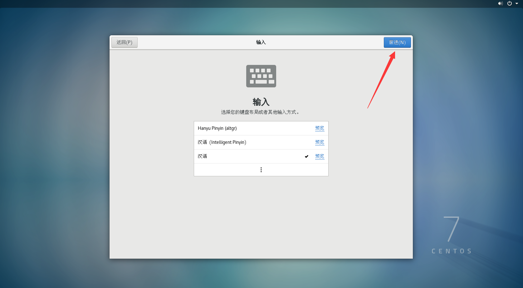Open 预览 link for the checked 汉语 row
This screenshot has width=523, height=288.
pyautogui.click(x=320, y=156)
